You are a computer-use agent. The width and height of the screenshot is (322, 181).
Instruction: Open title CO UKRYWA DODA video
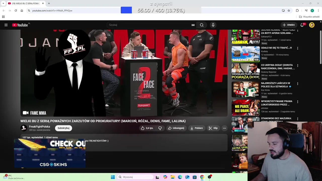pyautogui.click(x=278, y=67)
